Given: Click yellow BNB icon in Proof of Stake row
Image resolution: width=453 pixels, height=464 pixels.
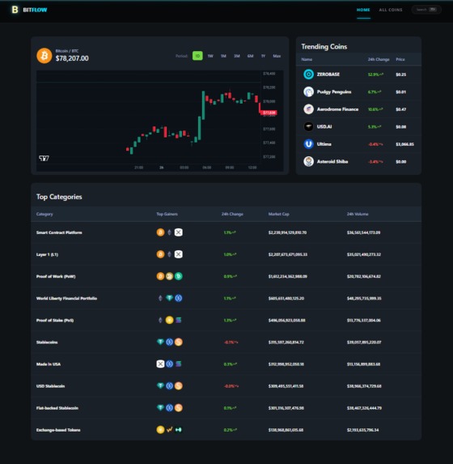Looking at the screenshot, I should tap(169, 320).
